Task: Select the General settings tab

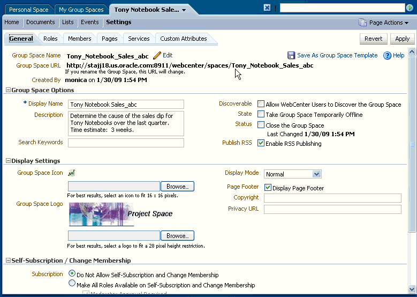Action: click(21, 39)
